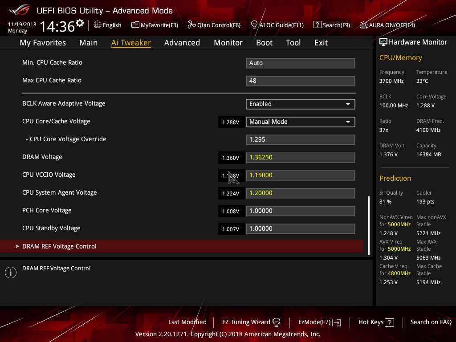Viewport: 456px width, 342px height.
Task: Open Search(F9)
Action: [x=337, y=25]
